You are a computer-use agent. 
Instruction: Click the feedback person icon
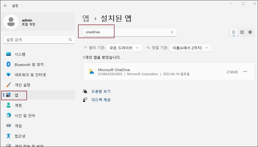pos(85,100)
